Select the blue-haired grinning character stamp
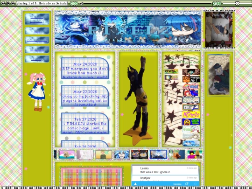This screenshot has width=252, height=189. [122, 154]
